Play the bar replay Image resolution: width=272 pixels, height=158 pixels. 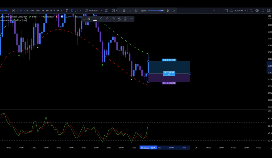coord(130,11)
